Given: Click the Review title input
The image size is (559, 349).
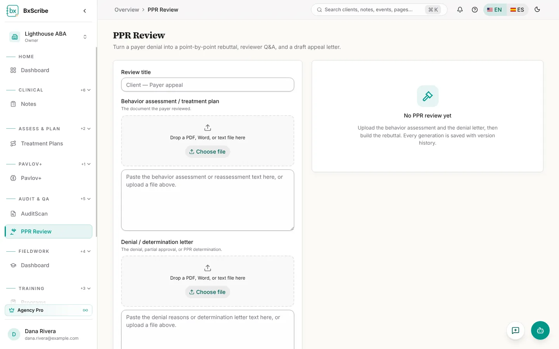Looking at the screenshot, I should tap(208, 85).
